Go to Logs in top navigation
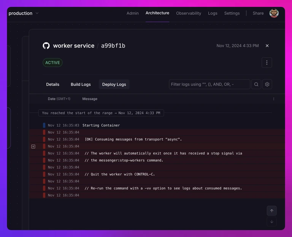 [213, 13]
